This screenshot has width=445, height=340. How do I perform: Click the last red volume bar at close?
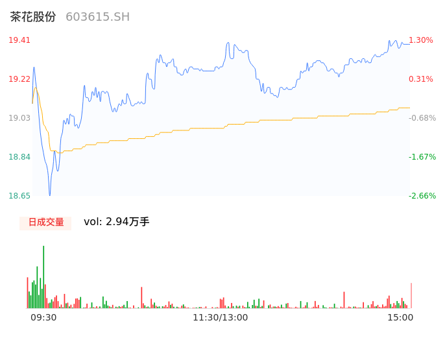point(411,296)
